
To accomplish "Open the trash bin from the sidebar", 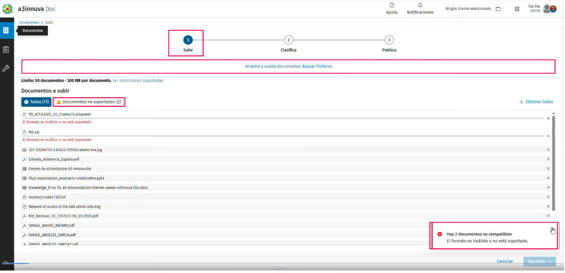I will coord(6,49).
